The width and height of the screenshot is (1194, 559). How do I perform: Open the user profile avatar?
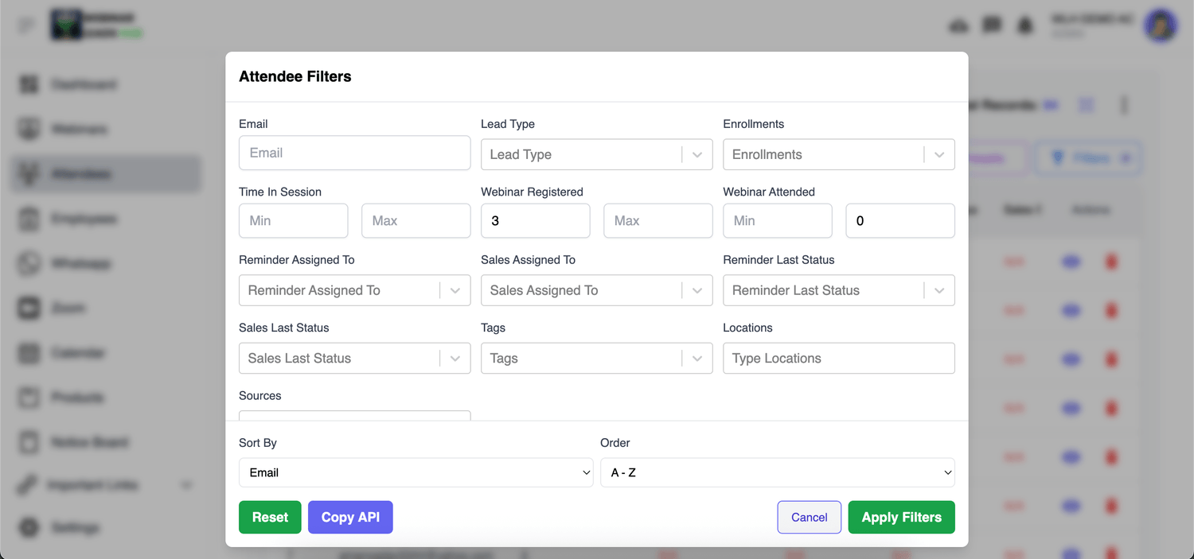click(1161, 25)
